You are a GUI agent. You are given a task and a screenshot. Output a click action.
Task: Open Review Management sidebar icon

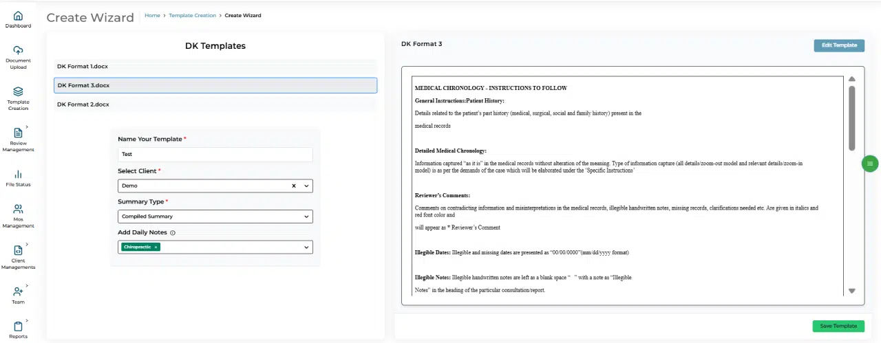point(19,133)
